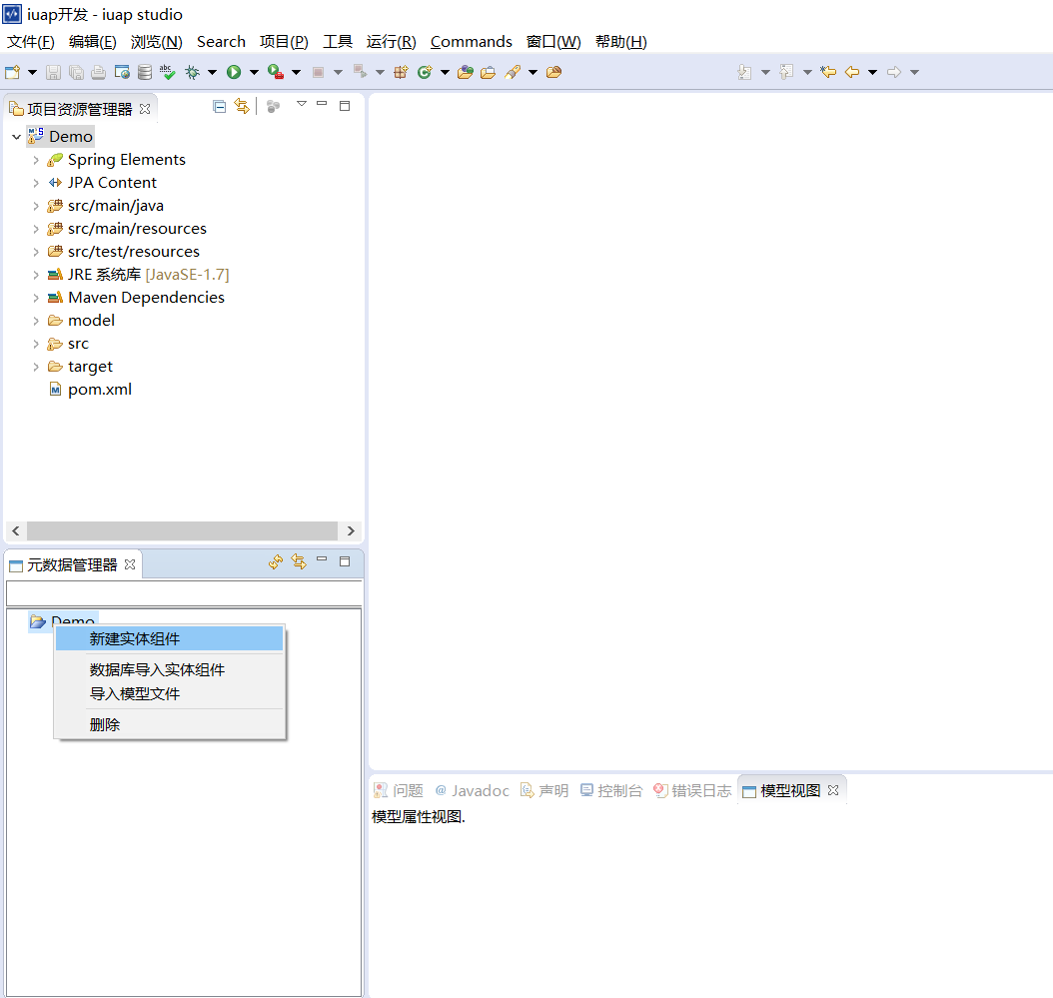This screenshot has width=1053, height=998.
Task: Click the 元数据管理器 filter text field
Action: pyautogui.click(x=183, y=593)
